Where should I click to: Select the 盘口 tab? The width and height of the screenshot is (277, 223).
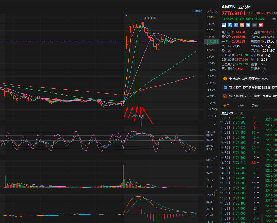click(x=226, y=106)
